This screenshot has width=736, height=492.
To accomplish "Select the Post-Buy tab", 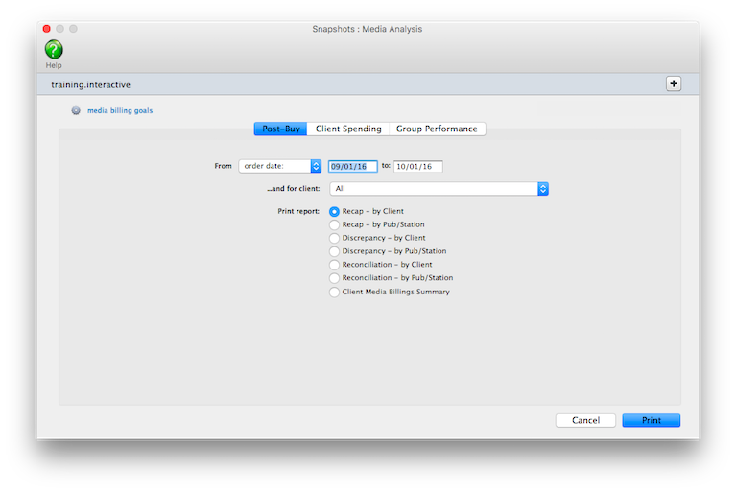I will point(280,129).
